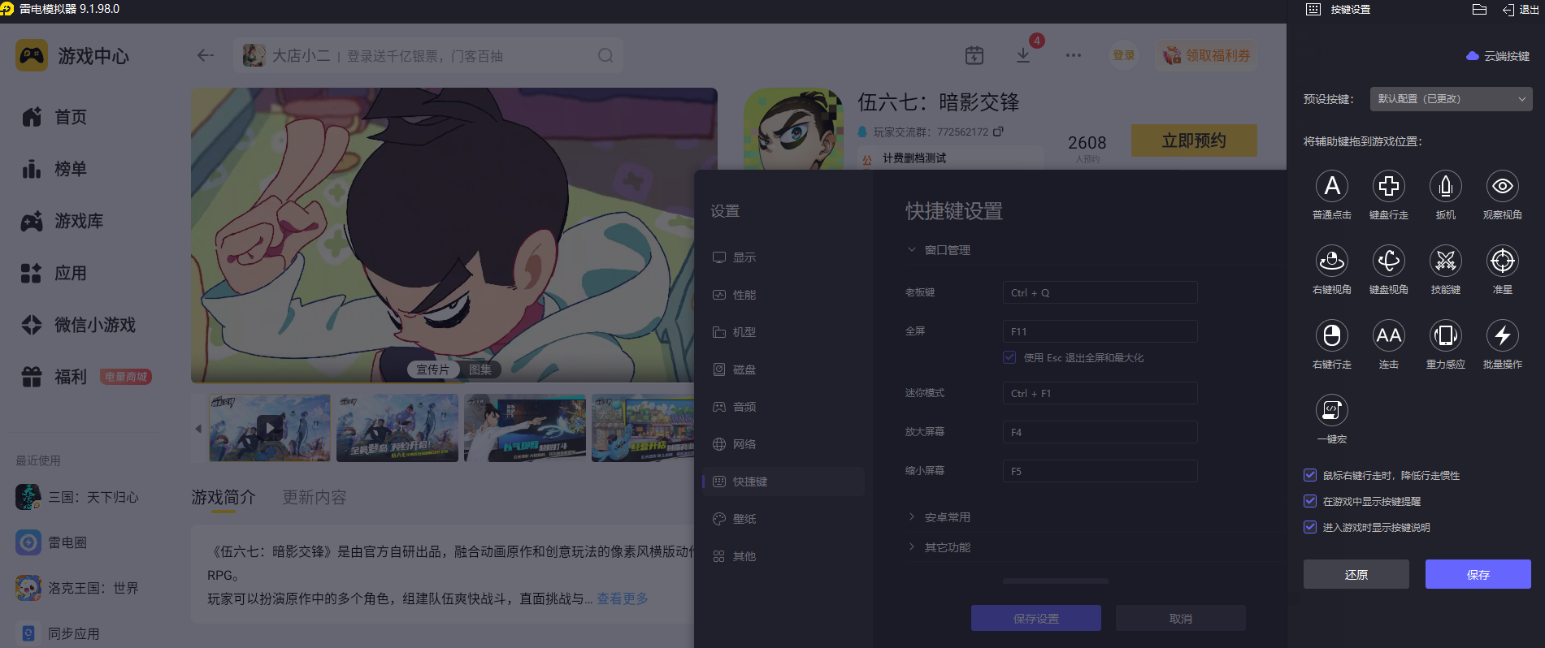Exit keymap settings with 退出
1545x648 pixels.
[1521, 10]
